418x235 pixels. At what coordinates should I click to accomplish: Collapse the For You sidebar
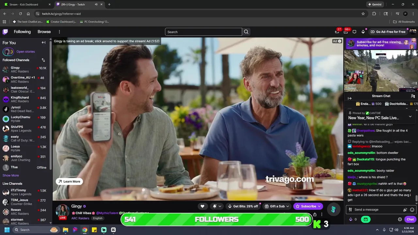pyautogui.click(x=43, y=42)
